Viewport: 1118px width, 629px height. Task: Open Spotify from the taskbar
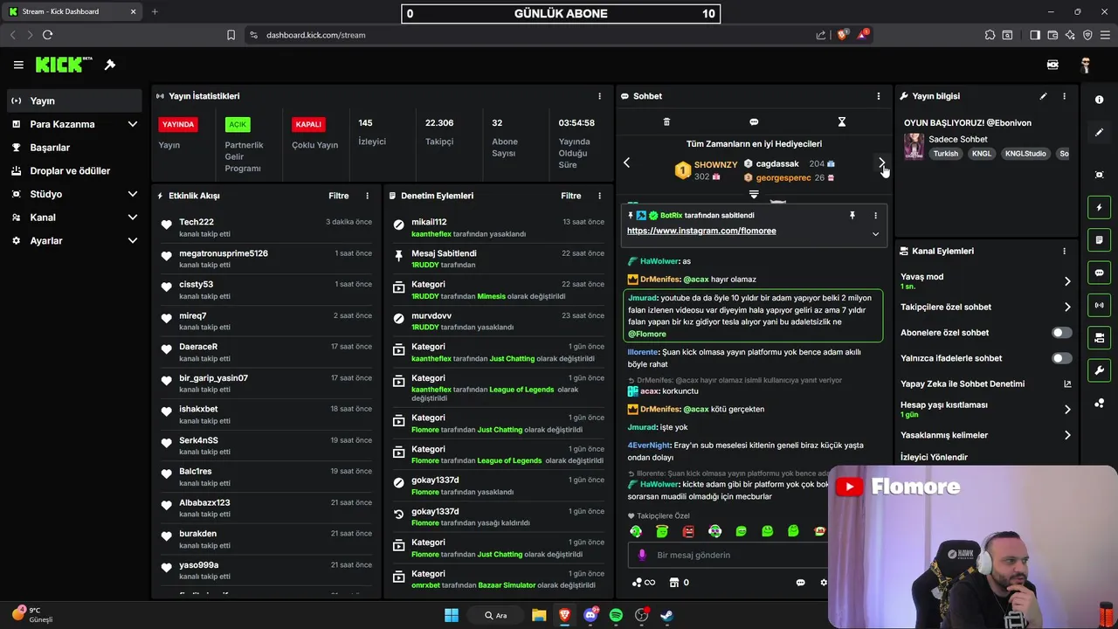click(616, 615)
